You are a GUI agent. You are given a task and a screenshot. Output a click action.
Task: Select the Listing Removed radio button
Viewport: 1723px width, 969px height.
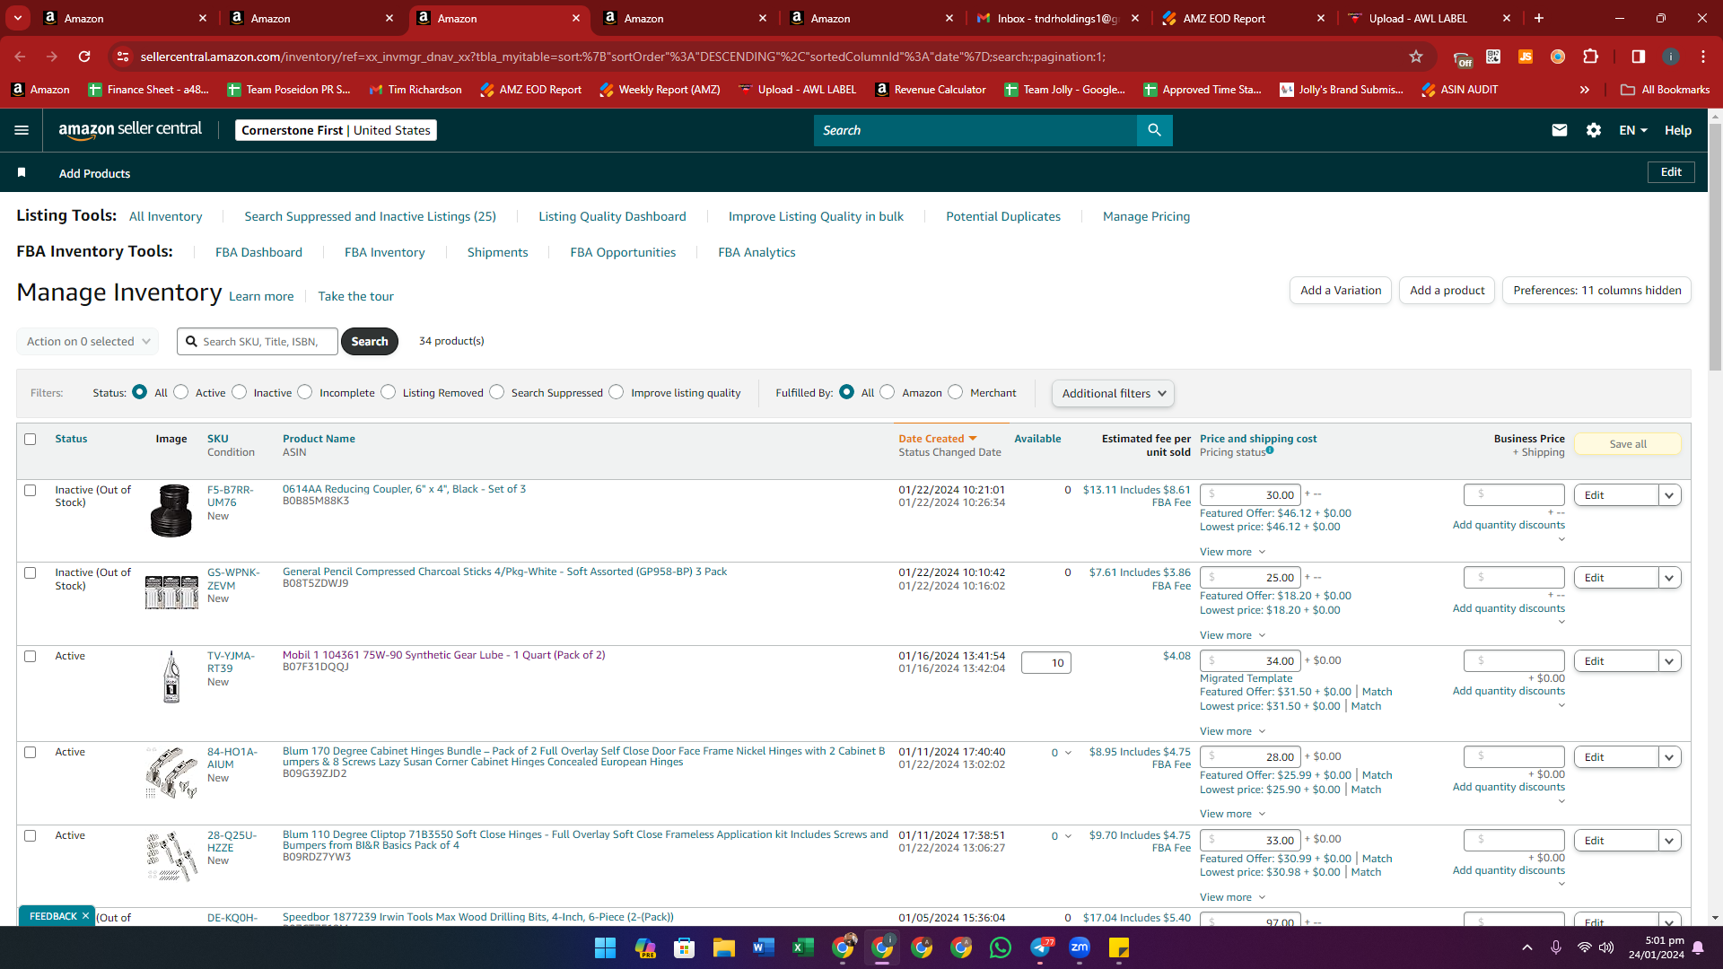pos(389,392)
